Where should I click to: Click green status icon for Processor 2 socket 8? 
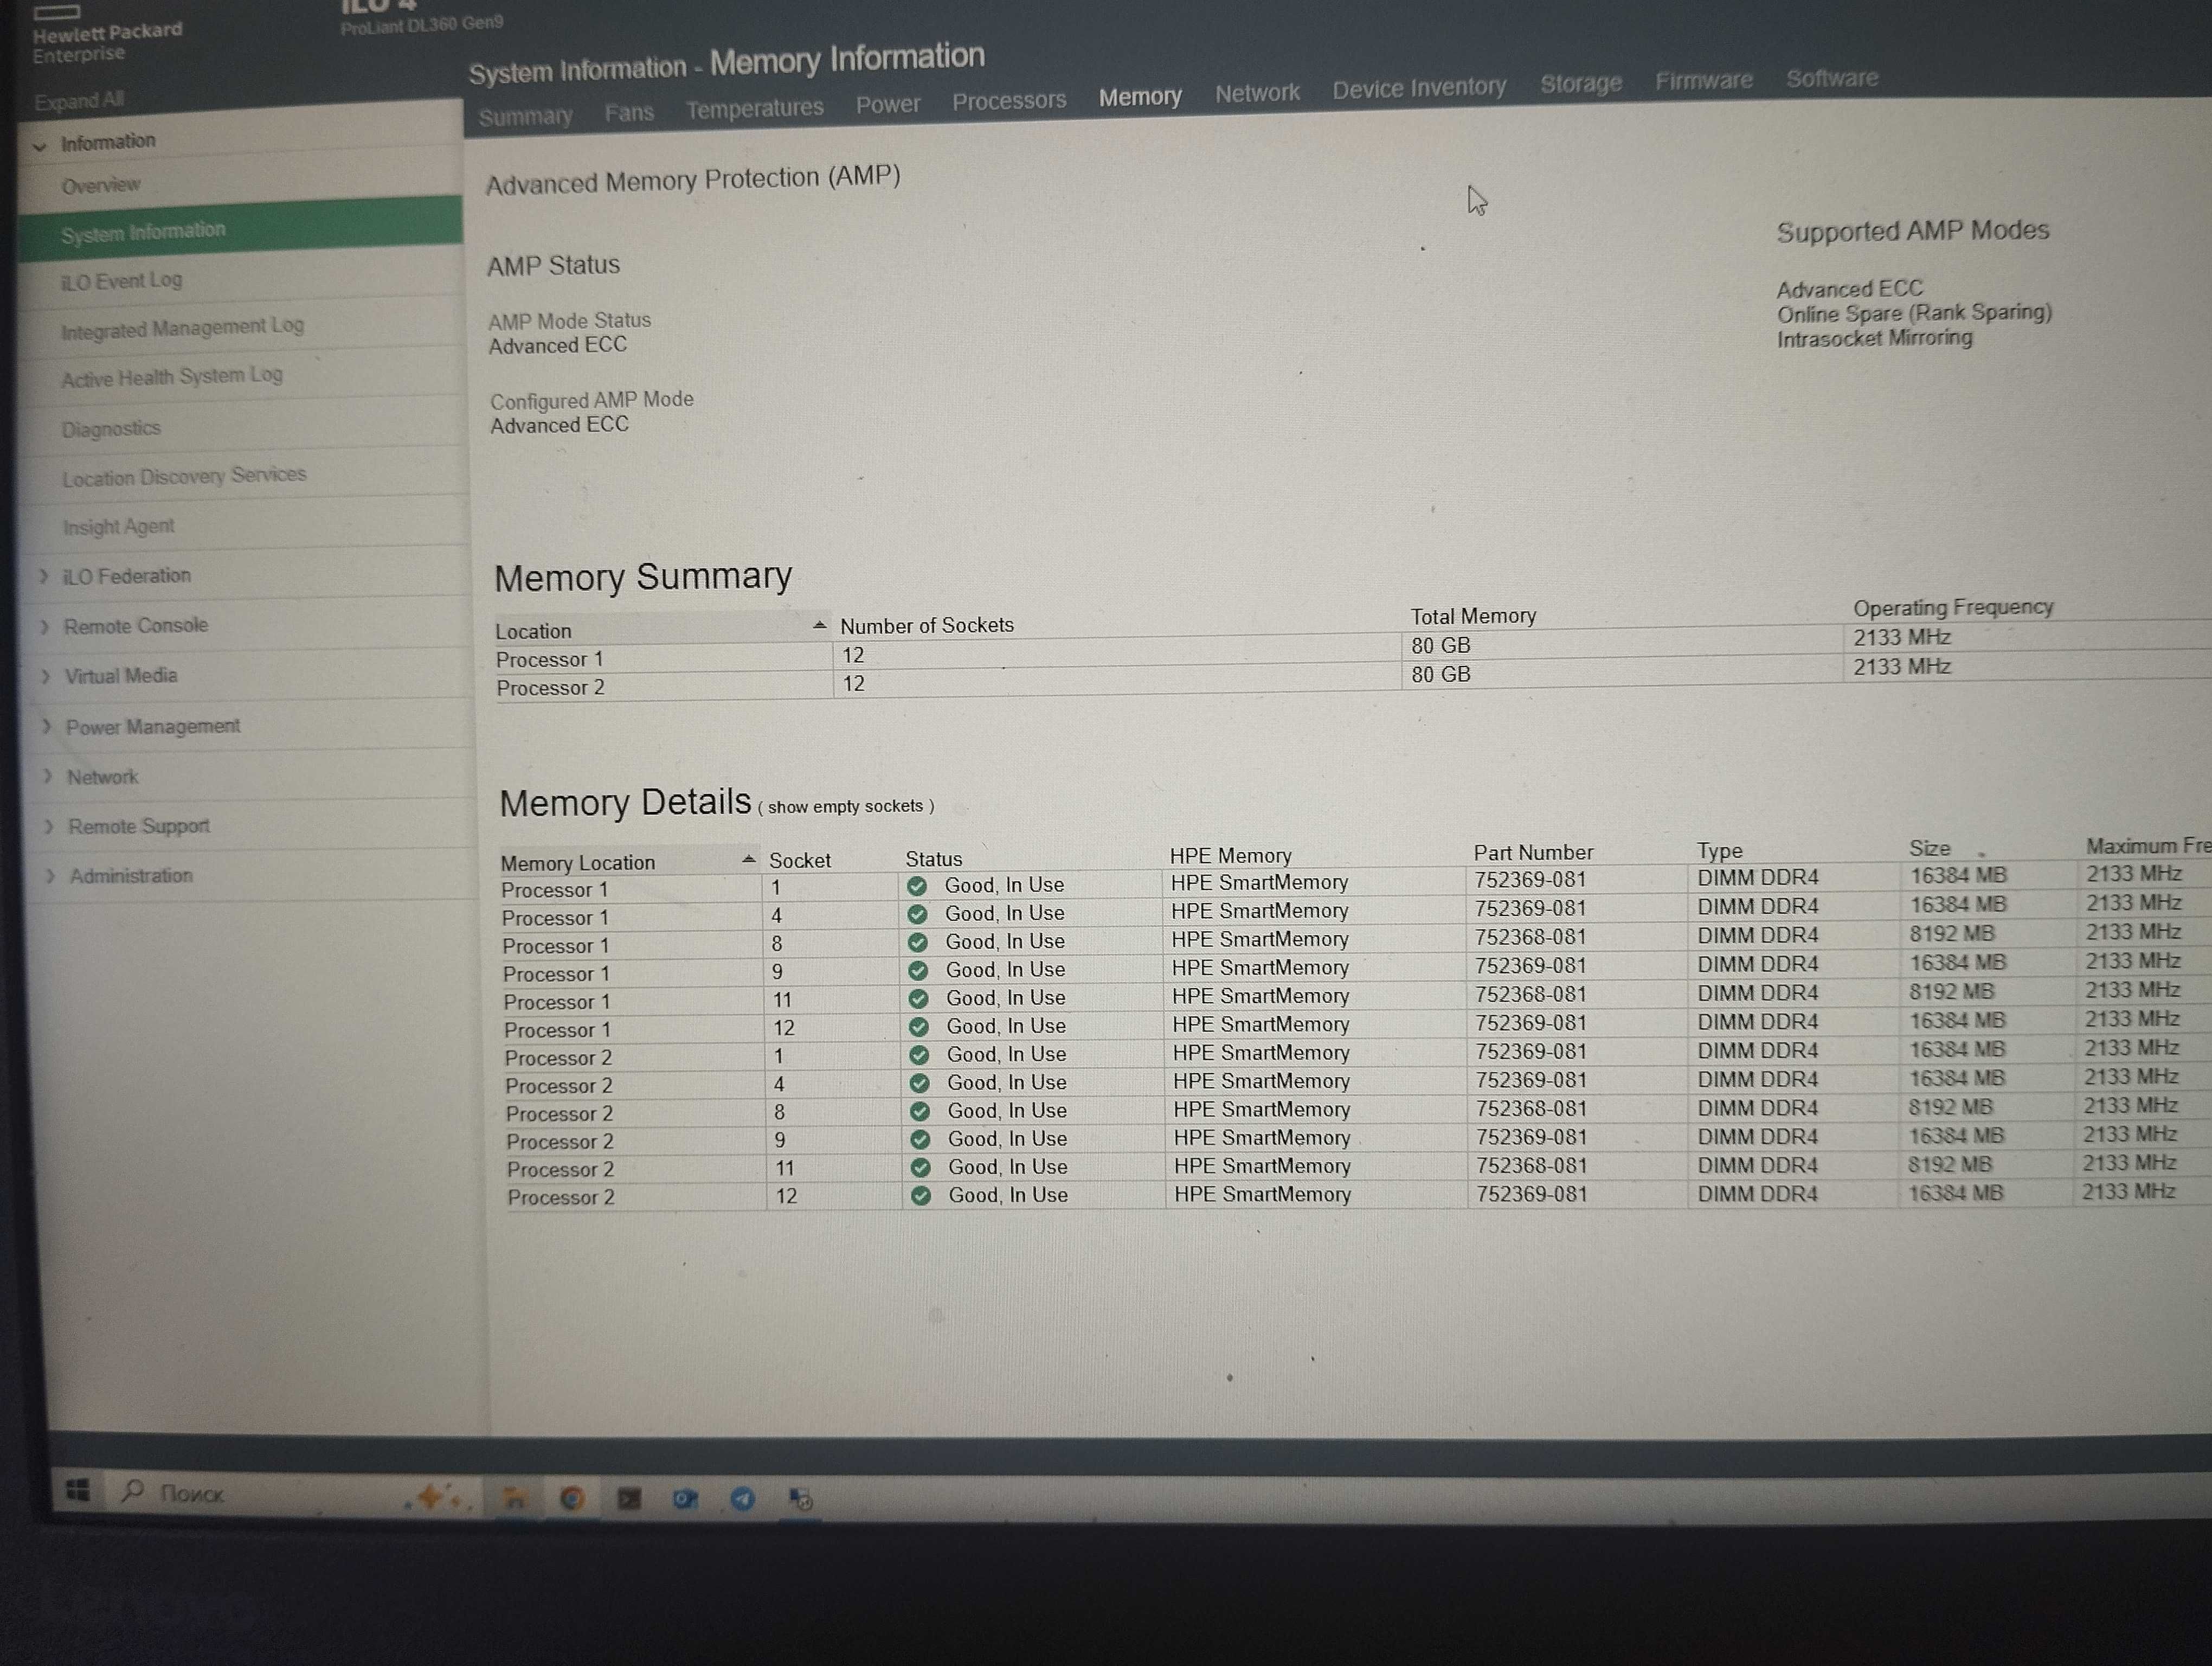point(921,1111)
